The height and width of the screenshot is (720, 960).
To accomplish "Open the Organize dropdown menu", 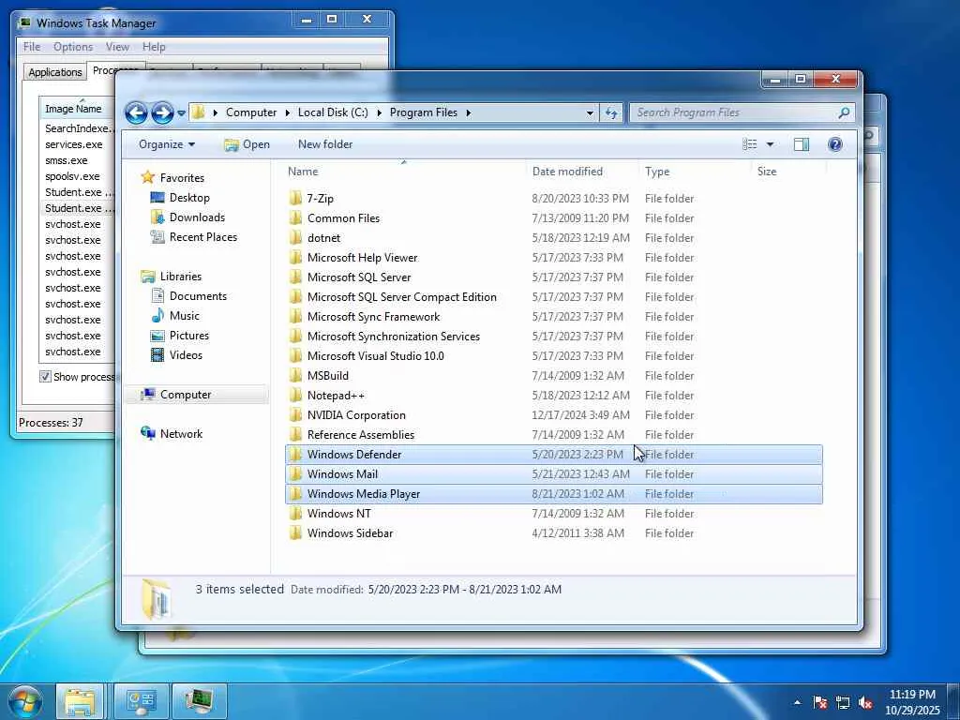I will pyautogui.click(x=167, y=144).
